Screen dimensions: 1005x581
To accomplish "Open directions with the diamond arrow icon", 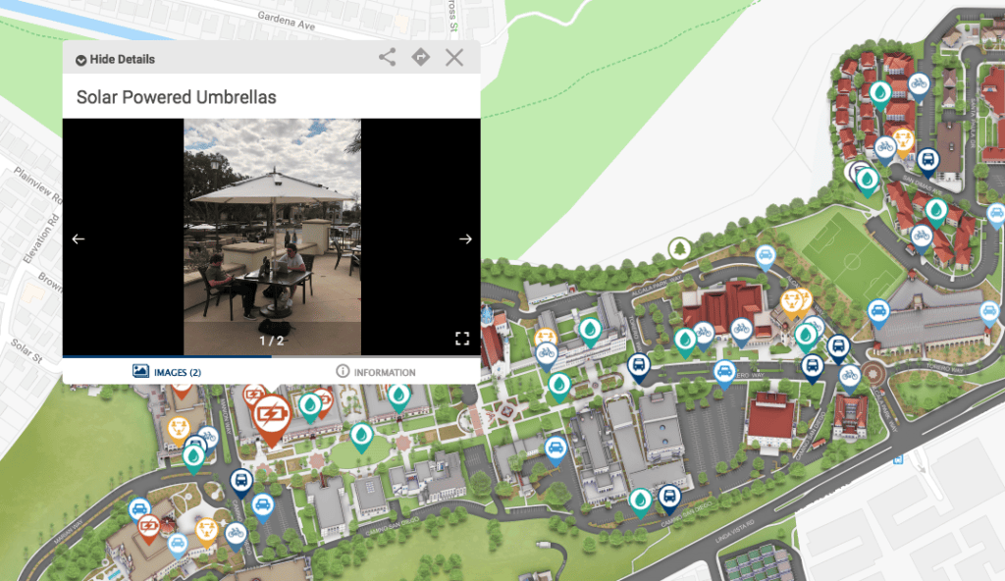I will [420, 57].
